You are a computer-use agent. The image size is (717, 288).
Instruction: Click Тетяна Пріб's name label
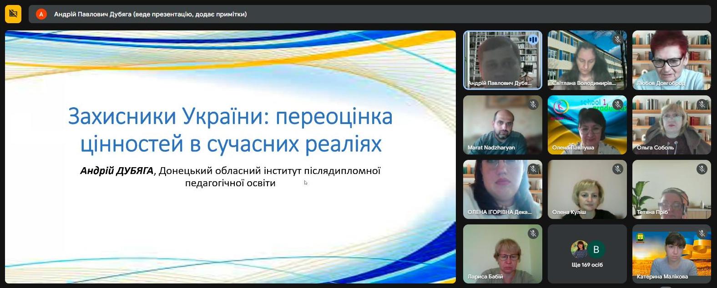(x=652, y=212)
